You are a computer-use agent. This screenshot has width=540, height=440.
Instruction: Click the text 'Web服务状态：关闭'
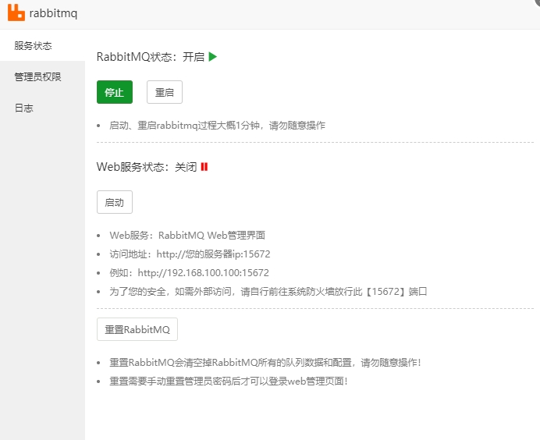point(147,167)
